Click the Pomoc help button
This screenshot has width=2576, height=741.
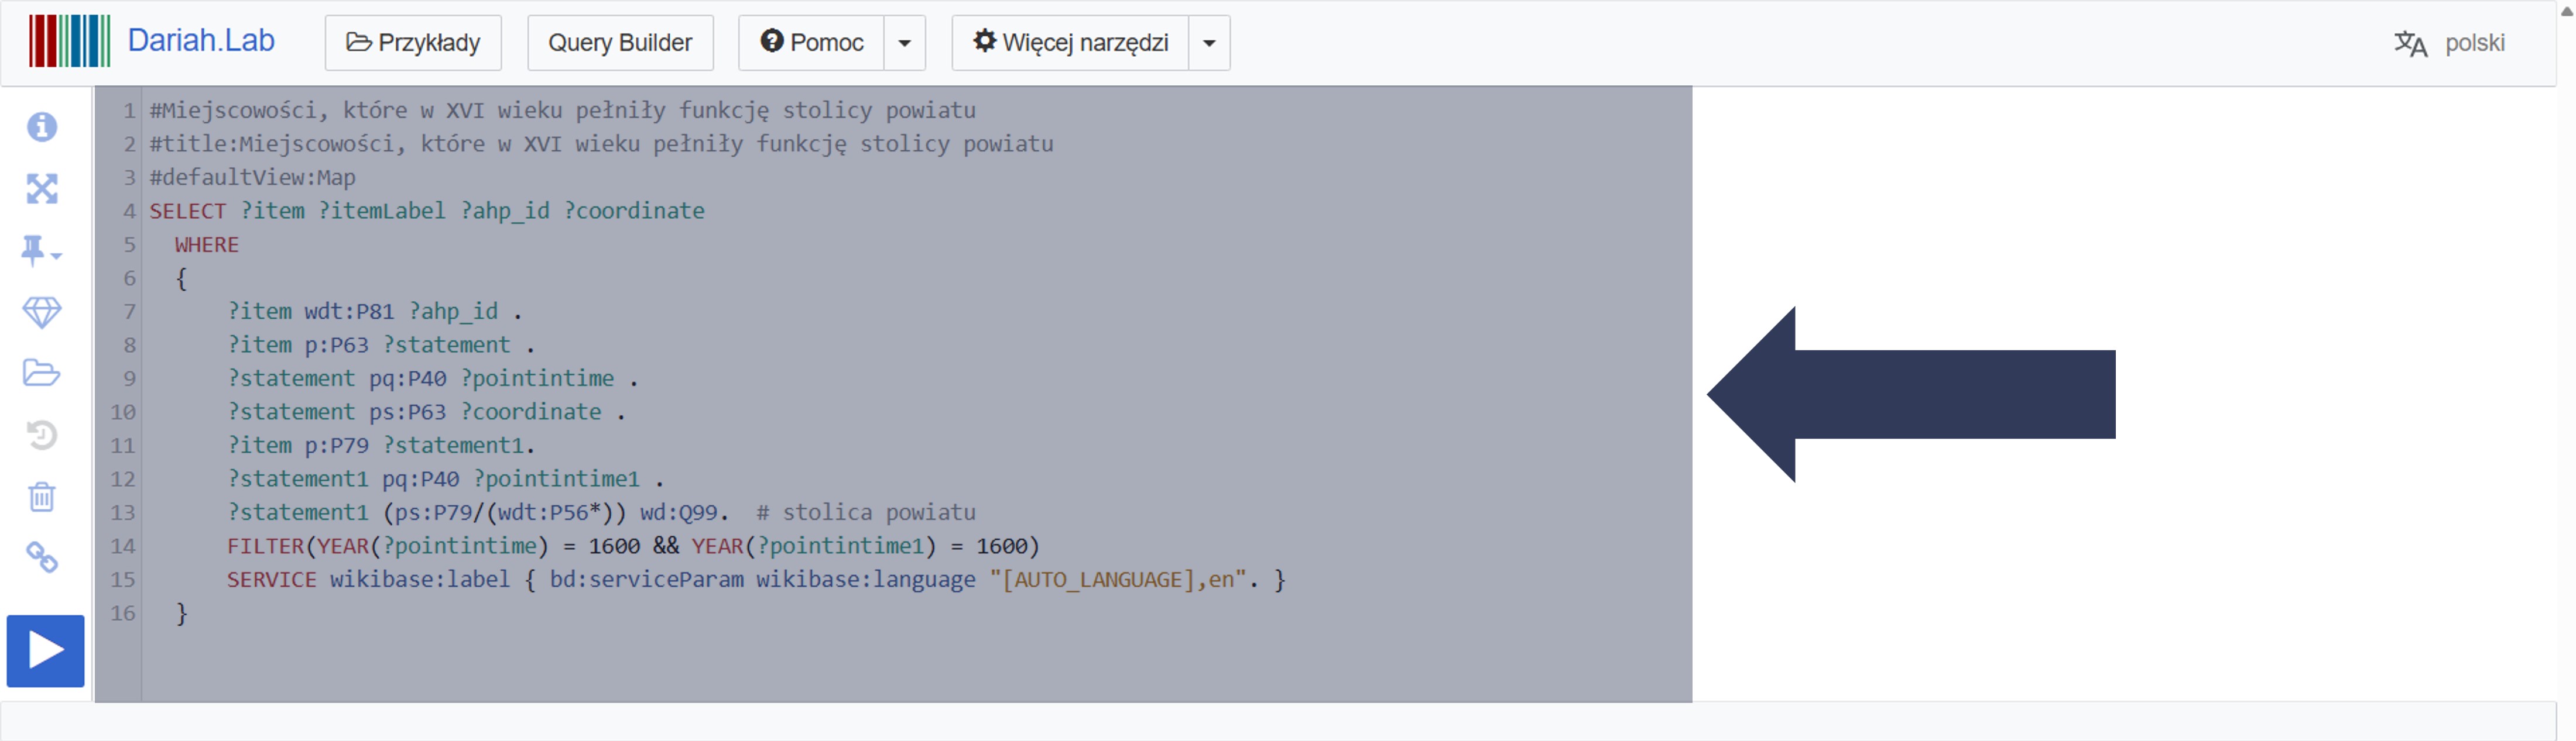click(x=812, y=43)
